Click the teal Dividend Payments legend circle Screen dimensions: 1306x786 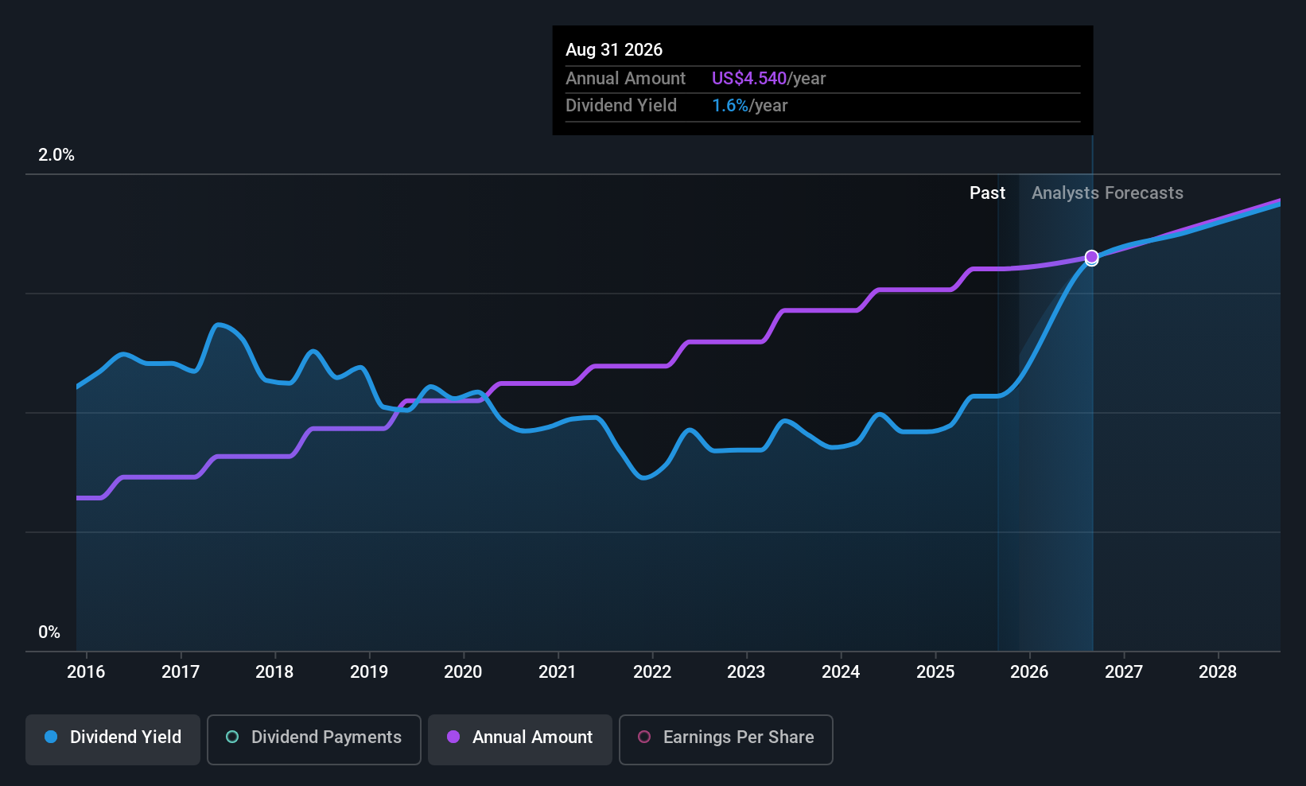(x=232, y=737)
